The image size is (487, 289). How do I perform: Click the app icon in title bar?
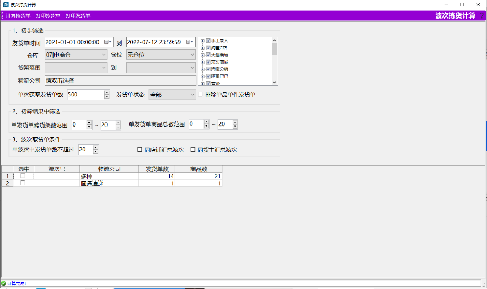pyautogui.click(x=5, y=5)
